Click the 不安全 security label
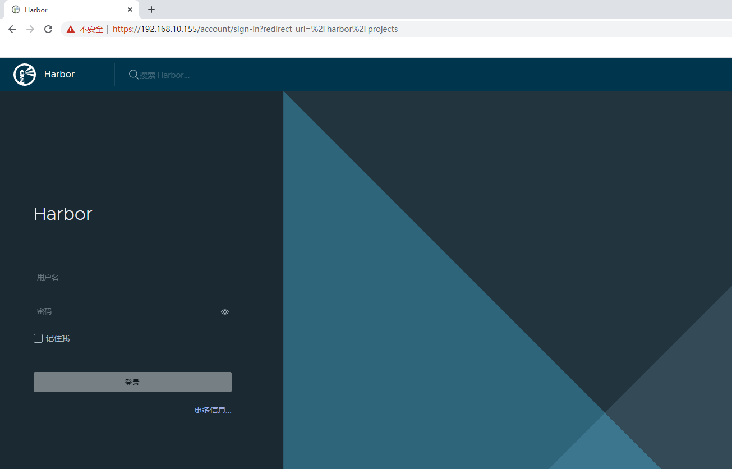This screenshot has width=732, height=469. coord(91,29)
